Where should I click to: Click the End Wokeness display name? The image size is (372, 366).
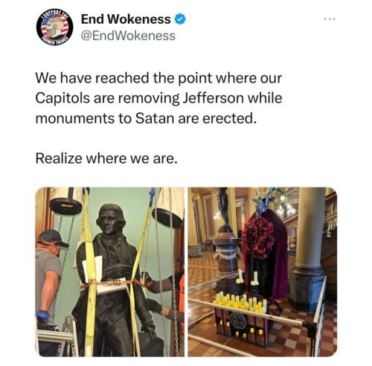point(126,19)
